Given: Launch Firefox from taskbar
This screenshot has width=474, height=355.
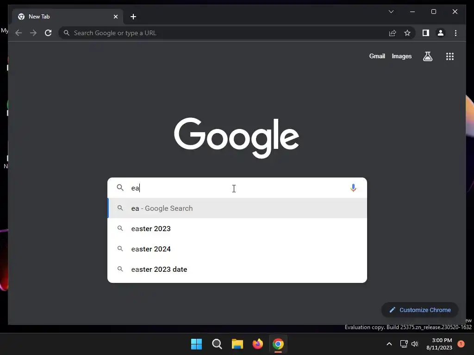Looking at the screenshot, I should (x=257, y=344).
